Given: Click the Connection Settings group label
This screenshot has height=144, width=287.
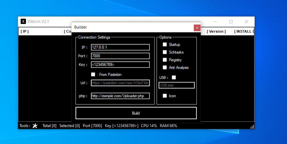Looking at the screenshot, I should (94, 37).
